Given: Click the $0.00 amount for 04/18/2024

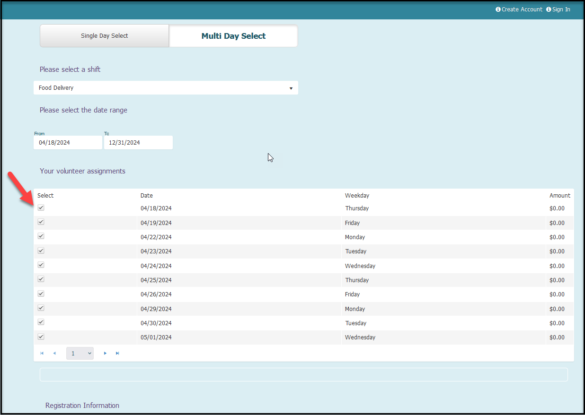Looking at the screenshot, I should tap(557, 208).
